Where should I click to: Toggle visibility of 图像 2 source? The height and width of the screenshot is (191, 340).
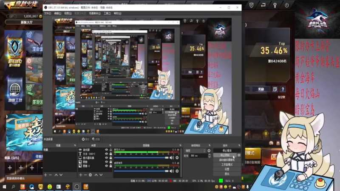point(107,166)
